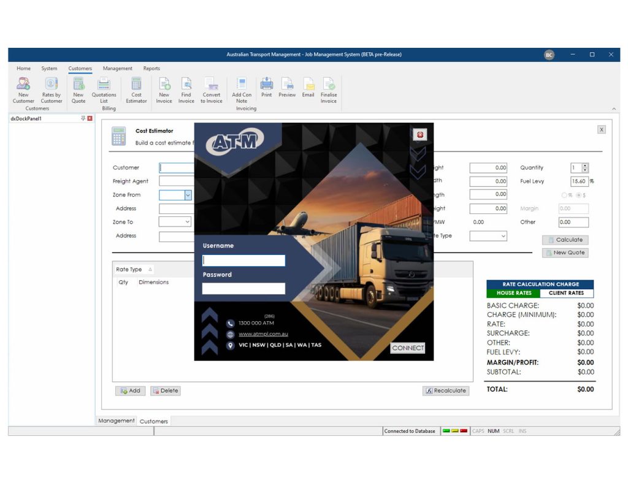Click the Username input field
Viewport: 628px width, 483px height.
243,261
